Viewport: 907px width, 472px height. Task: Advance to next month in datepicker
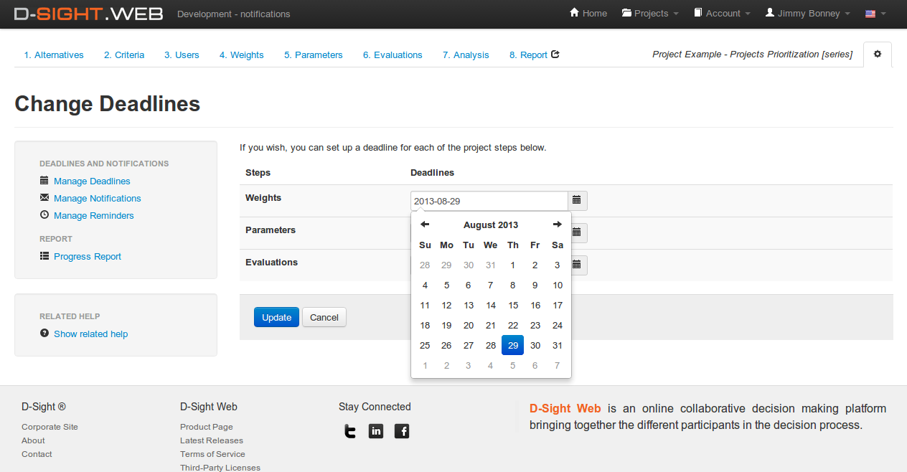click(557, 225)
